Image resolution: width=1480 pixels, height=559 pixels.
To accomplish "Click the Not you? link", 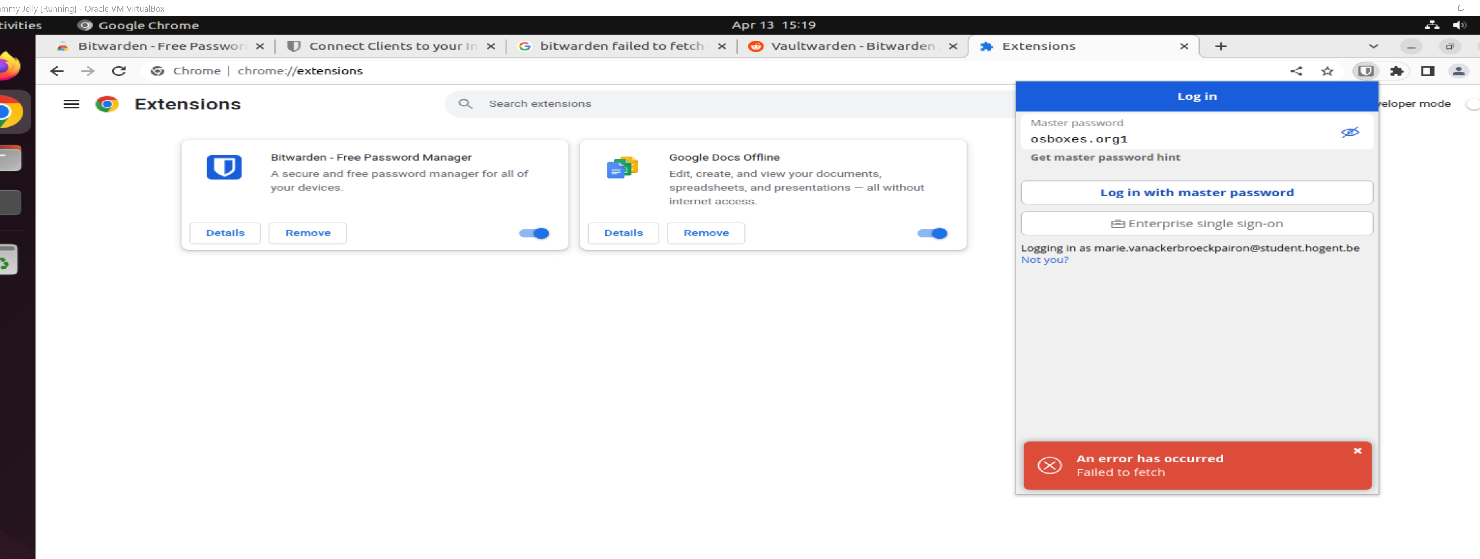I will click(x=1045, y=260).
